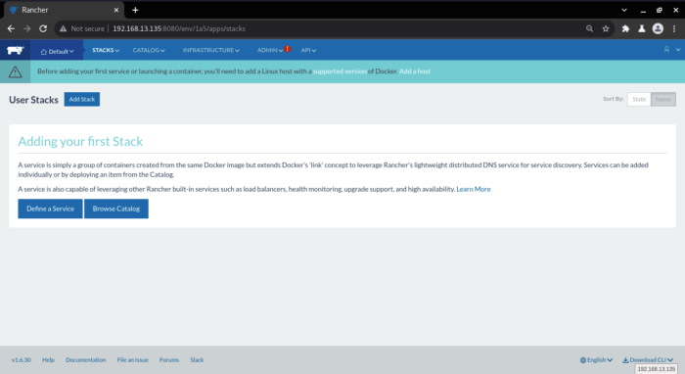Go forward in browser history
Screen dimensions: 685x374
27,28
